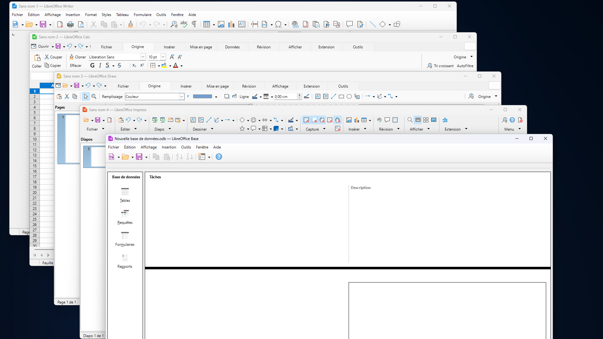This screenshot has width=603, height=339.
Task: Click Export as PDF icon in Writer
Action: pyautogui.click(x=60, y=24)
